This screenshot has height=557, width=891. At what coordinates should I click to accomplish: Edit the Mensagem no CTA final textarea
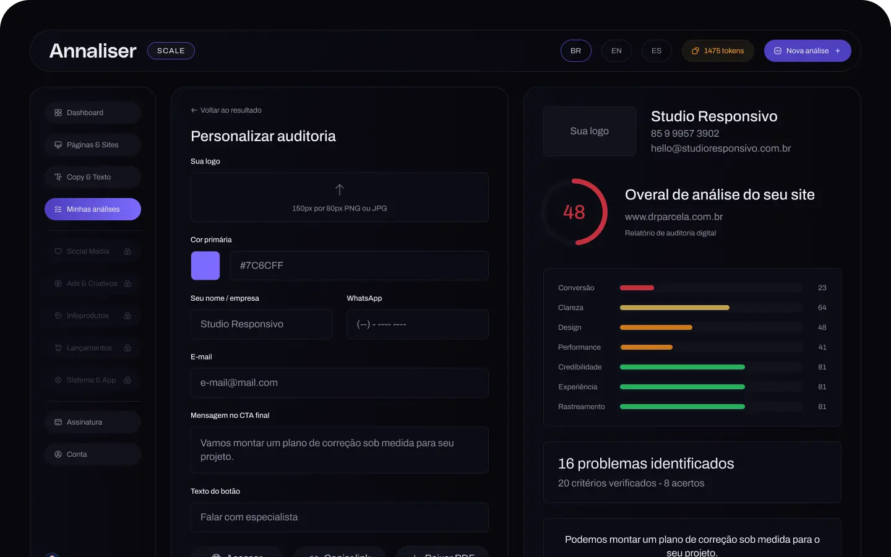pos(340,450)
